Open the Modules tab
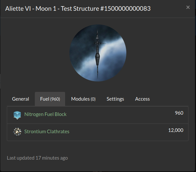This screenshot has width=196, height=172. click(x=83, y=99)
